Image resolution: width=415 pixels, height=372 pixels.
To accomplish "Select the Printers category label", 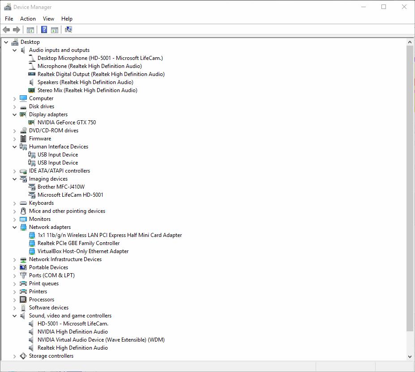I will 38,292.
